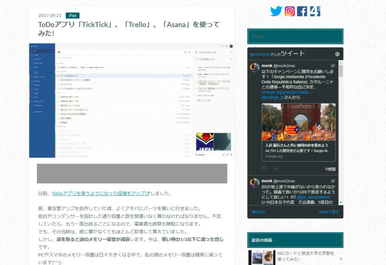Open the Instagram social icon
386x265 pixels.
(x=289, y=11)
